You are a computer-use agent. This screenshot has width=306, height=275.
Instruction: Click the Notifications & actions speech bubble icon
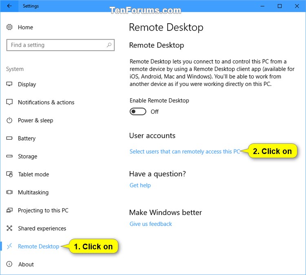pyautogui.click(x=9, y=102)
